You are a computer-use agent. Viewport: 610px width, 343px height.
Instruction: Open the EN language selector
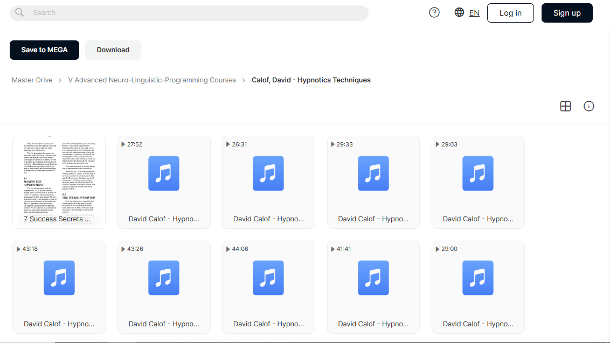(x=474, y=13)
